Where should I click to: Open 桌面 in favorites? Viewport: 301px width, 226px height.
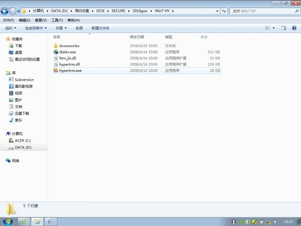19,52
